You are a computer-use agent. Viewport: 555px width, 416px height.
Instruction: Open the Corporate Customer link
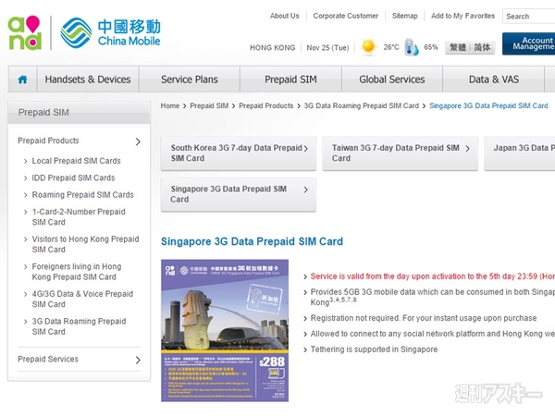point(345,16)
